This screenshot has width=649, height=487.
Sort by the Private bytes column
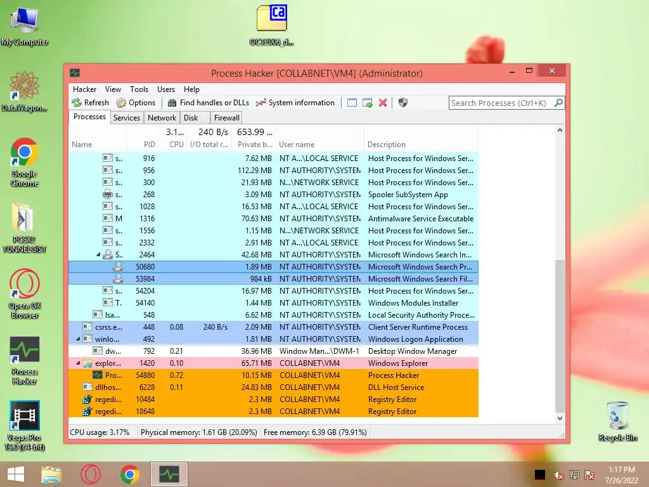[254, 145]
